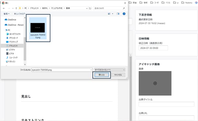Open the すべてのファイル file type dropdown
Image resolution: width=198 pixels, height=121 pixels.
click(110, 70)
